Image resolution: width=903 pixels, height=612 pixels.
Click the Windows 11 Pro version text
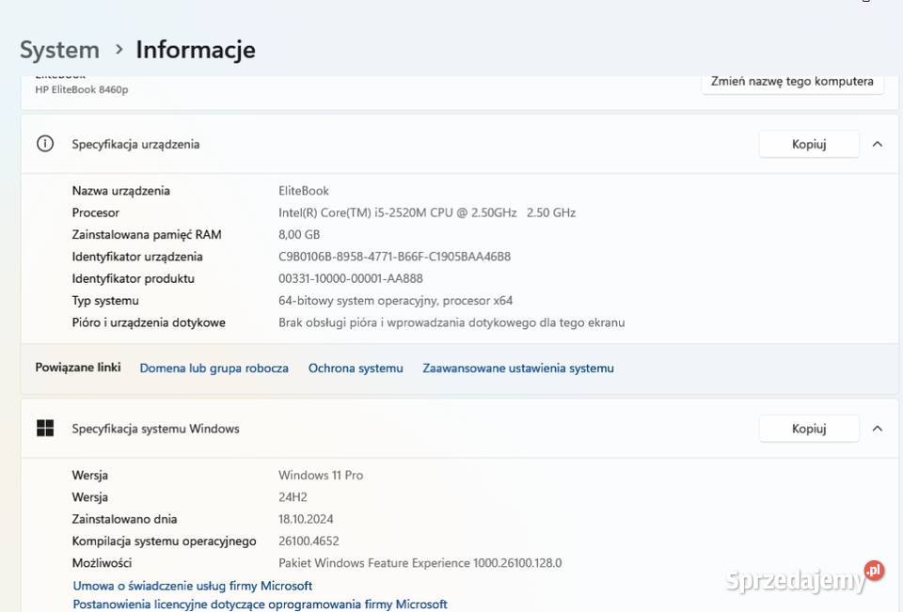coord(321,476)
